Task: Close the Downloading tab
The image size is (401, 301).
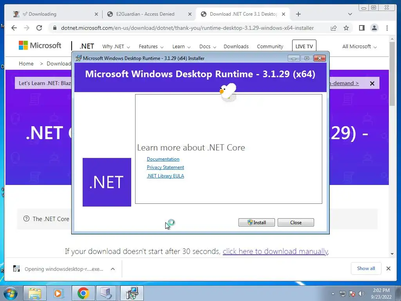Action: pyautogui.click(x=96, y=14)
